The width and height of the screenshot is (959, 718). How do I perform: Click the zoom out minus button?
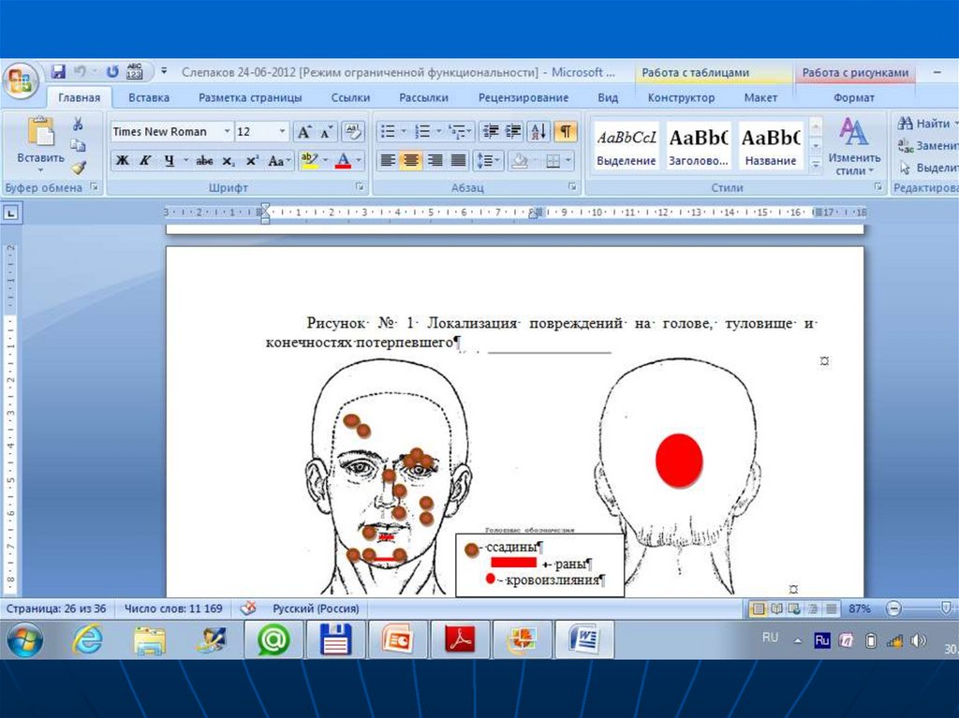pos(893,608)
